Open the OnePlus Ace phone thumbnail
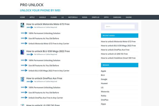The height and width of the screenshot is (106, 159). tap(22, 79)
